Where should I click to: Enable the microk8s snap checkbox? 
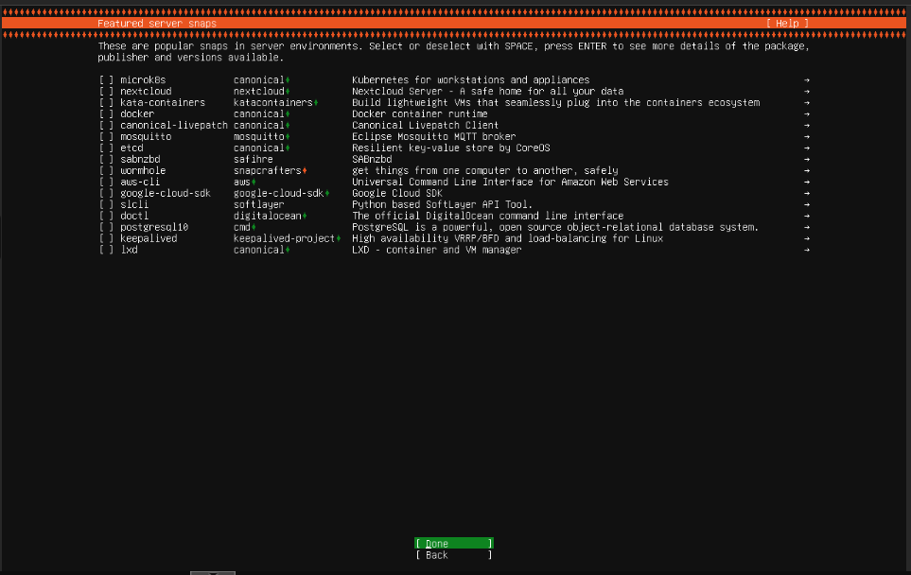click(x=105, y=79)
